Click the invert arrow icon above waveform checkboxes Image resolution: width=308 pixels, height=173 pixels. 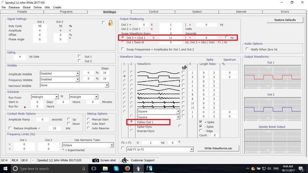pos(184,67)
